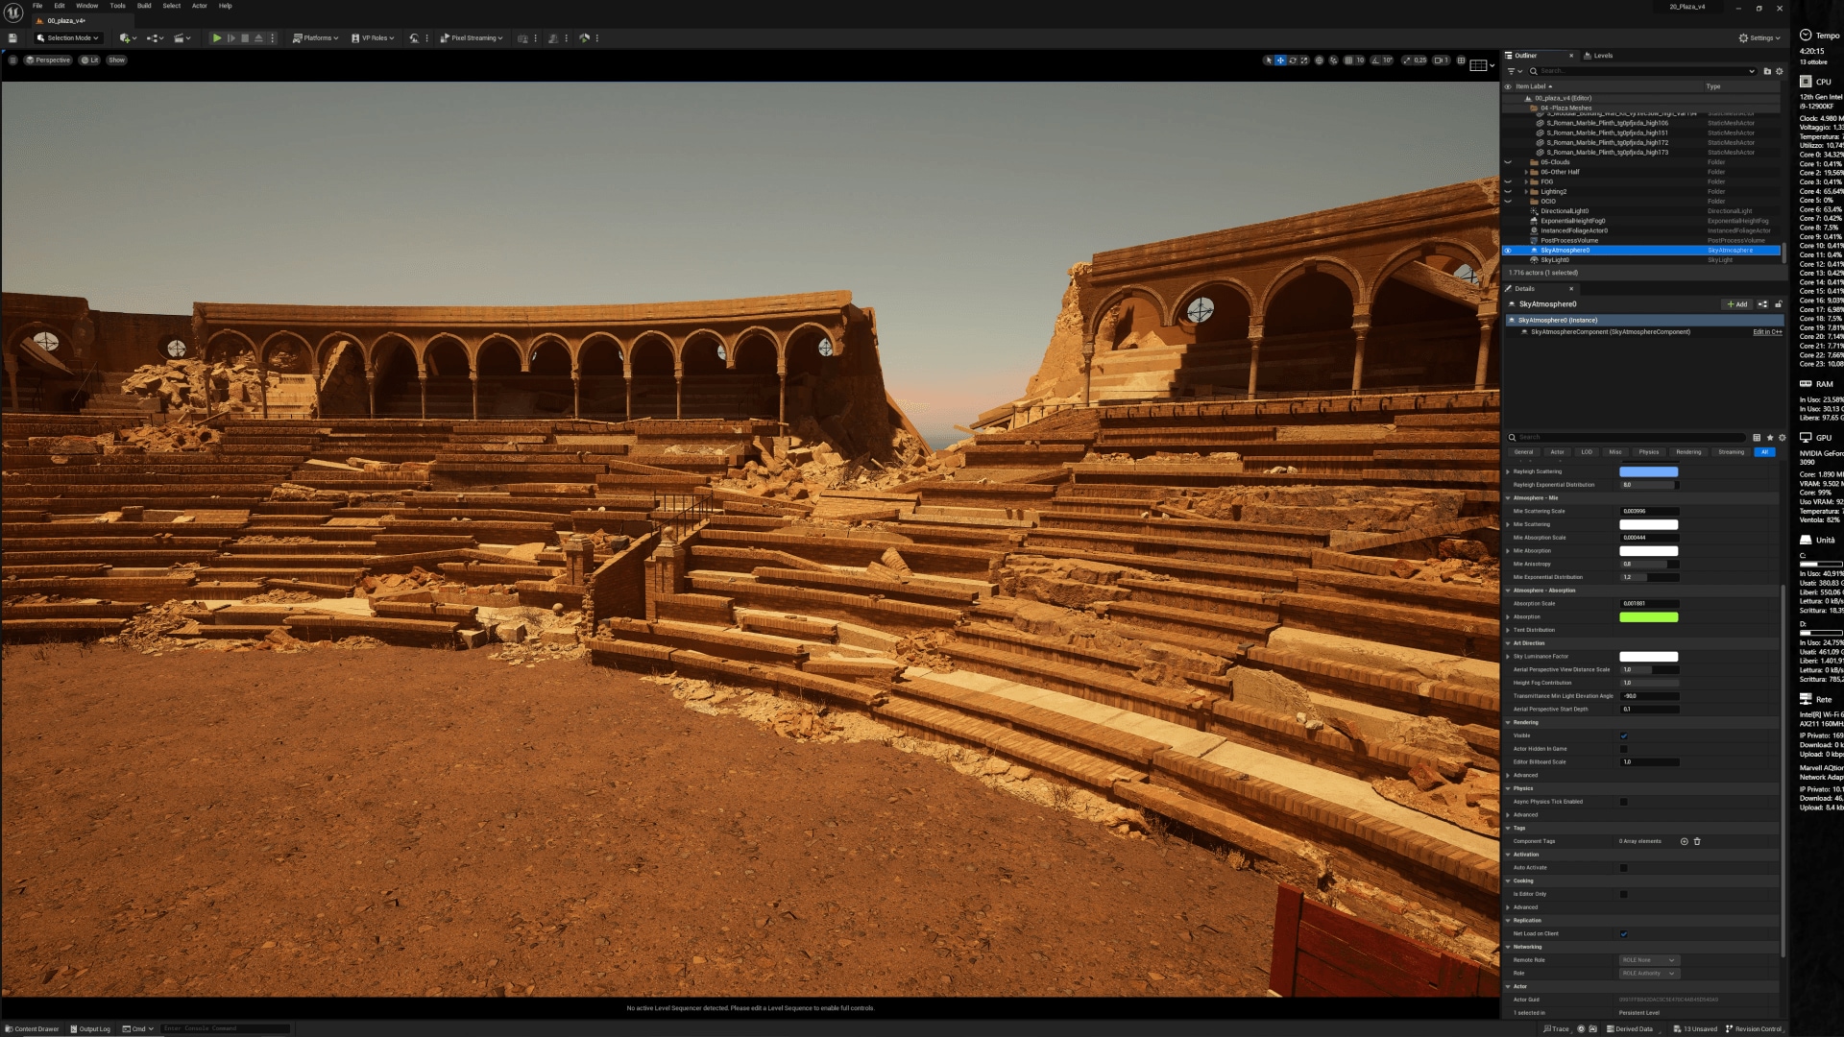Toggle grid snapping icon in the viewport
1844x1037 pixels.
(1348, 60)
